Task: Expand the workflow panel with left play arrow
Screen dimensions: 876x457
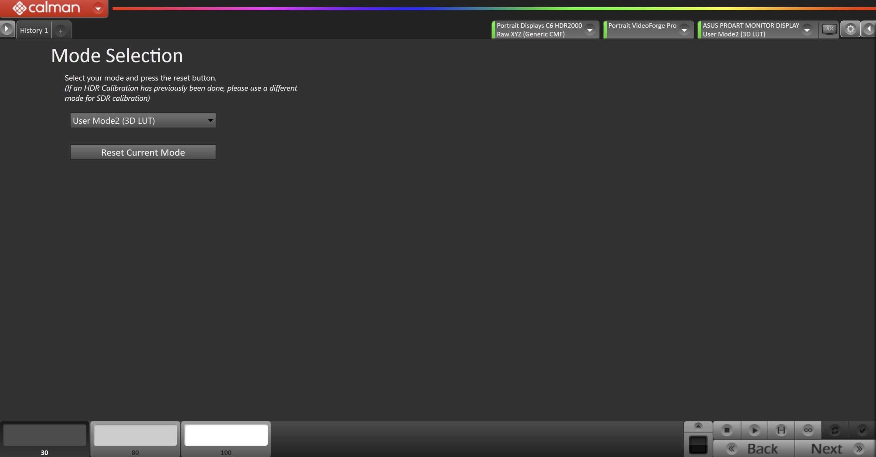Action: pos(7,29)
